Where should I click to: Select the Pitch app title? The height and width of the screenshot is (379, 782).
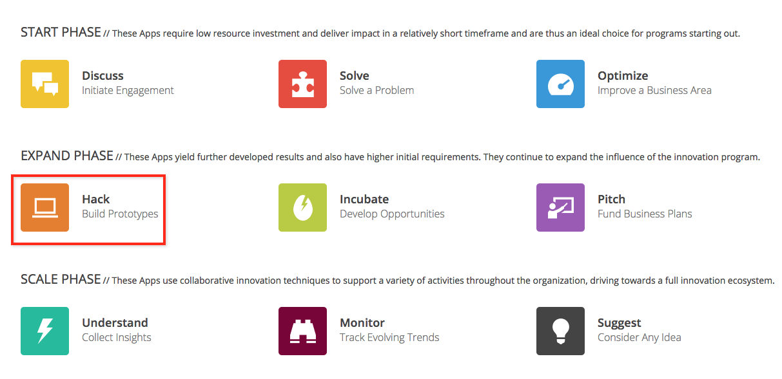[x=611, y=199]
